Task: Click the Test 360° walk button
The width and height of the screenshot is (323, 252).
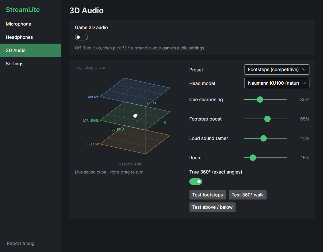Action: click(247, 195)
